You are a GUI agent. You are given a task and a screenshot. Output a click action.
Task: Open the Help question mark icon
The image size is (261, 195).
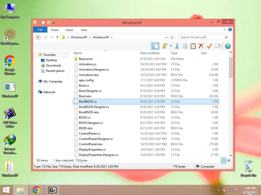230,29
